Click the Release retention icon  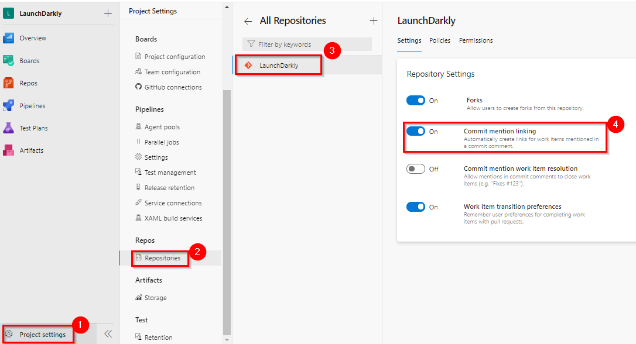tap(138, 187)
